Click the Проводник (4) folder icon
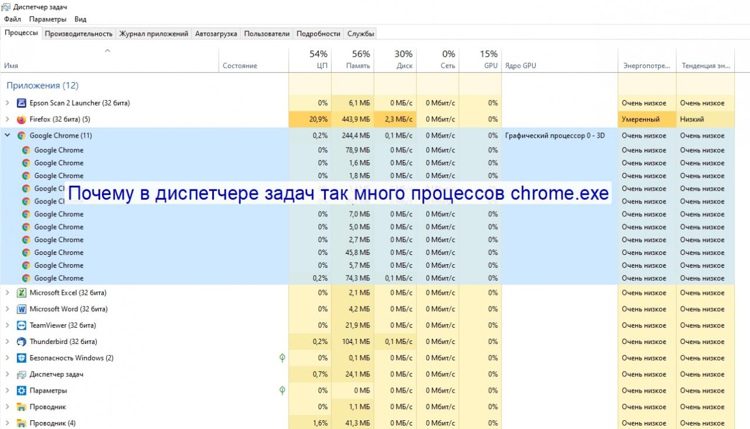This screenshot has width=750, height=429. click(22, 423)
